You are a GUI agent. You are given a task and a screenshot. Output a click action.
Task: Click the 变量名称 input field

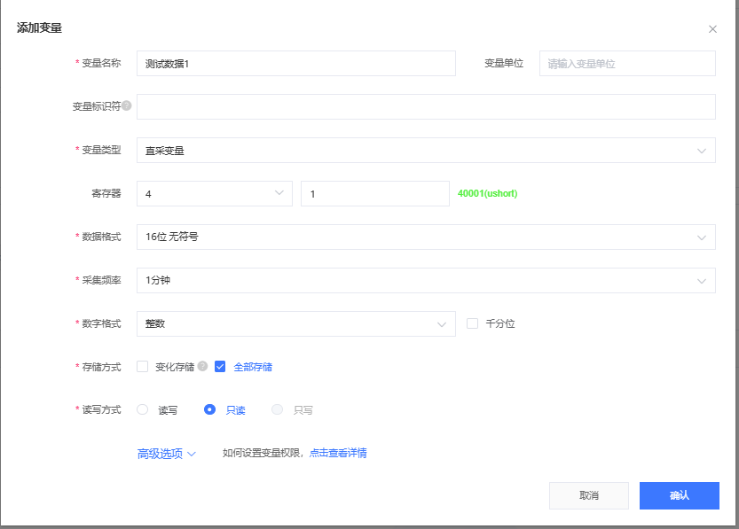pyautogui.click(x=295, y=64)
